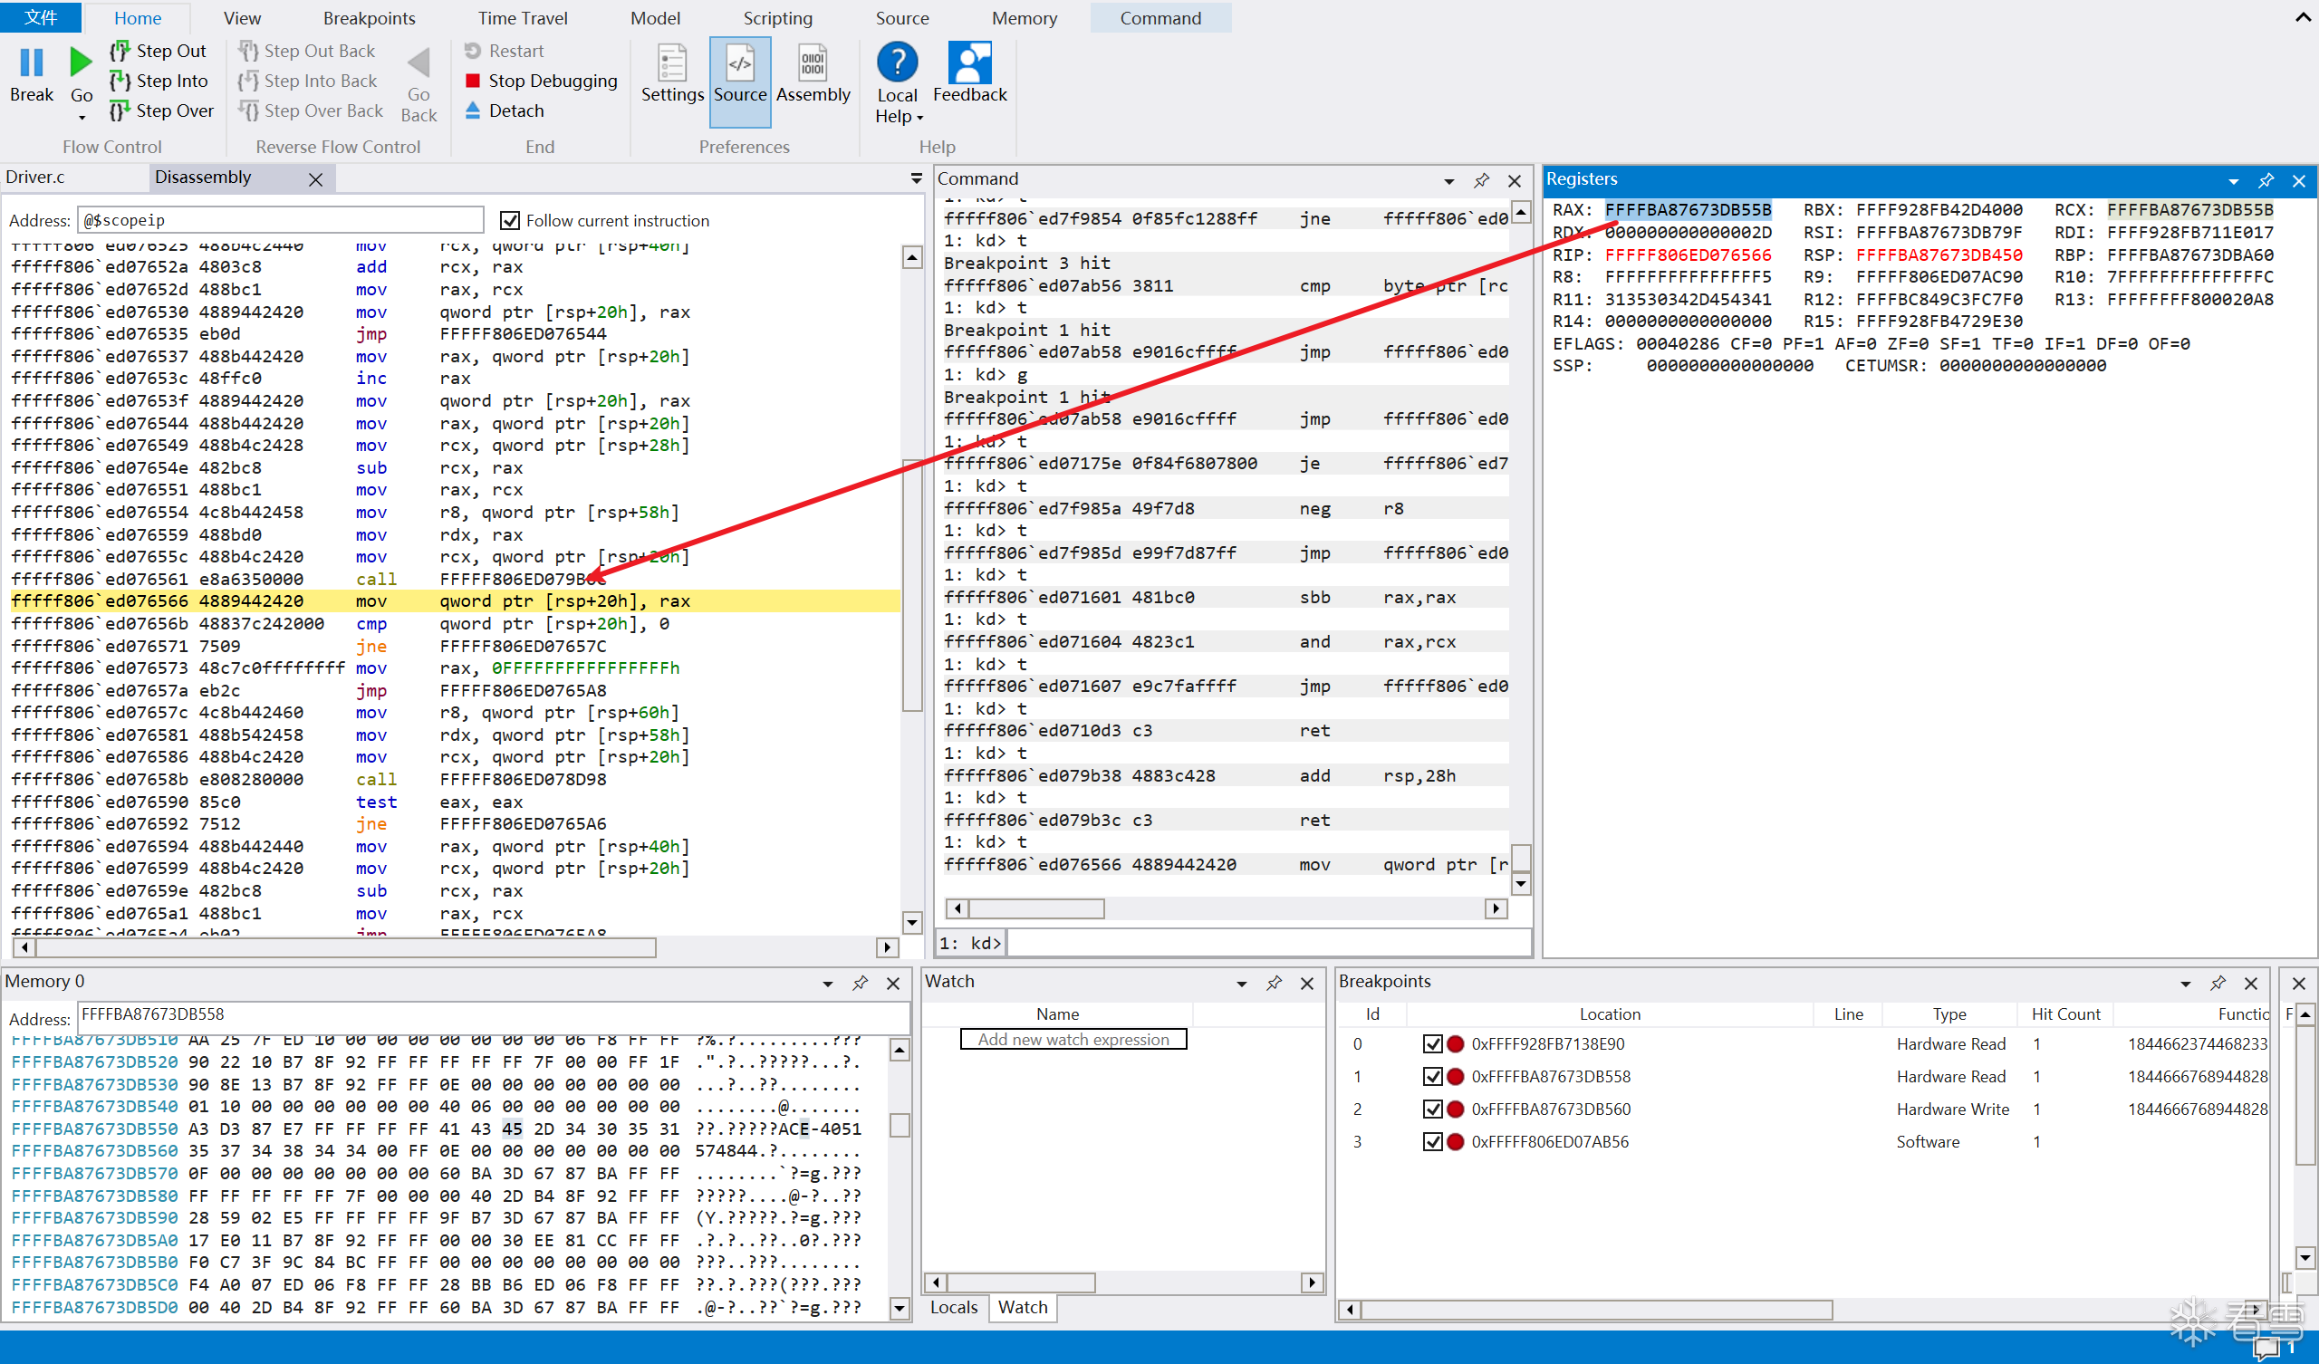Viewport: 2319px width, 1364px height.
Task: Click the Stop Debugging red square
Action: coord(473,81)
